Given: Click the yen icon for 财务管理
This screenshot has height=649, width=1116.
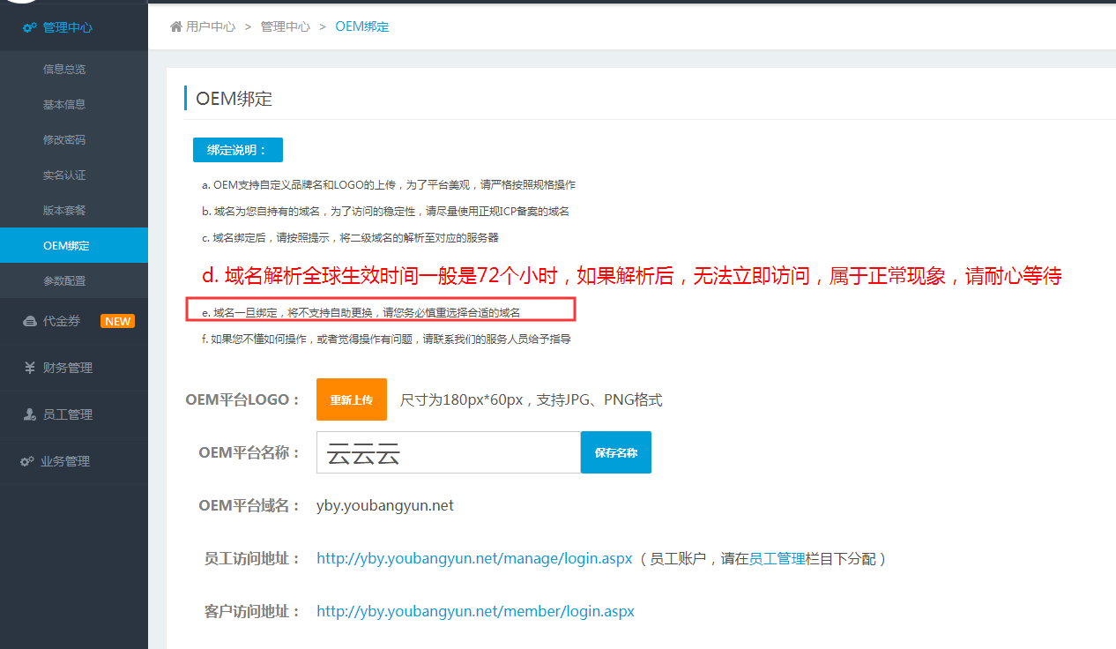Looking at the screenshot, I should click(x=29, y=369).
